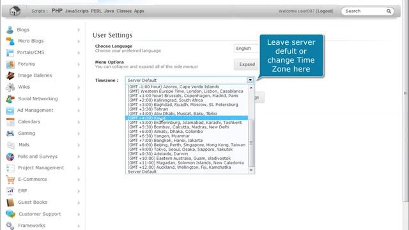Open the Apps menu

tap(139, 11)
